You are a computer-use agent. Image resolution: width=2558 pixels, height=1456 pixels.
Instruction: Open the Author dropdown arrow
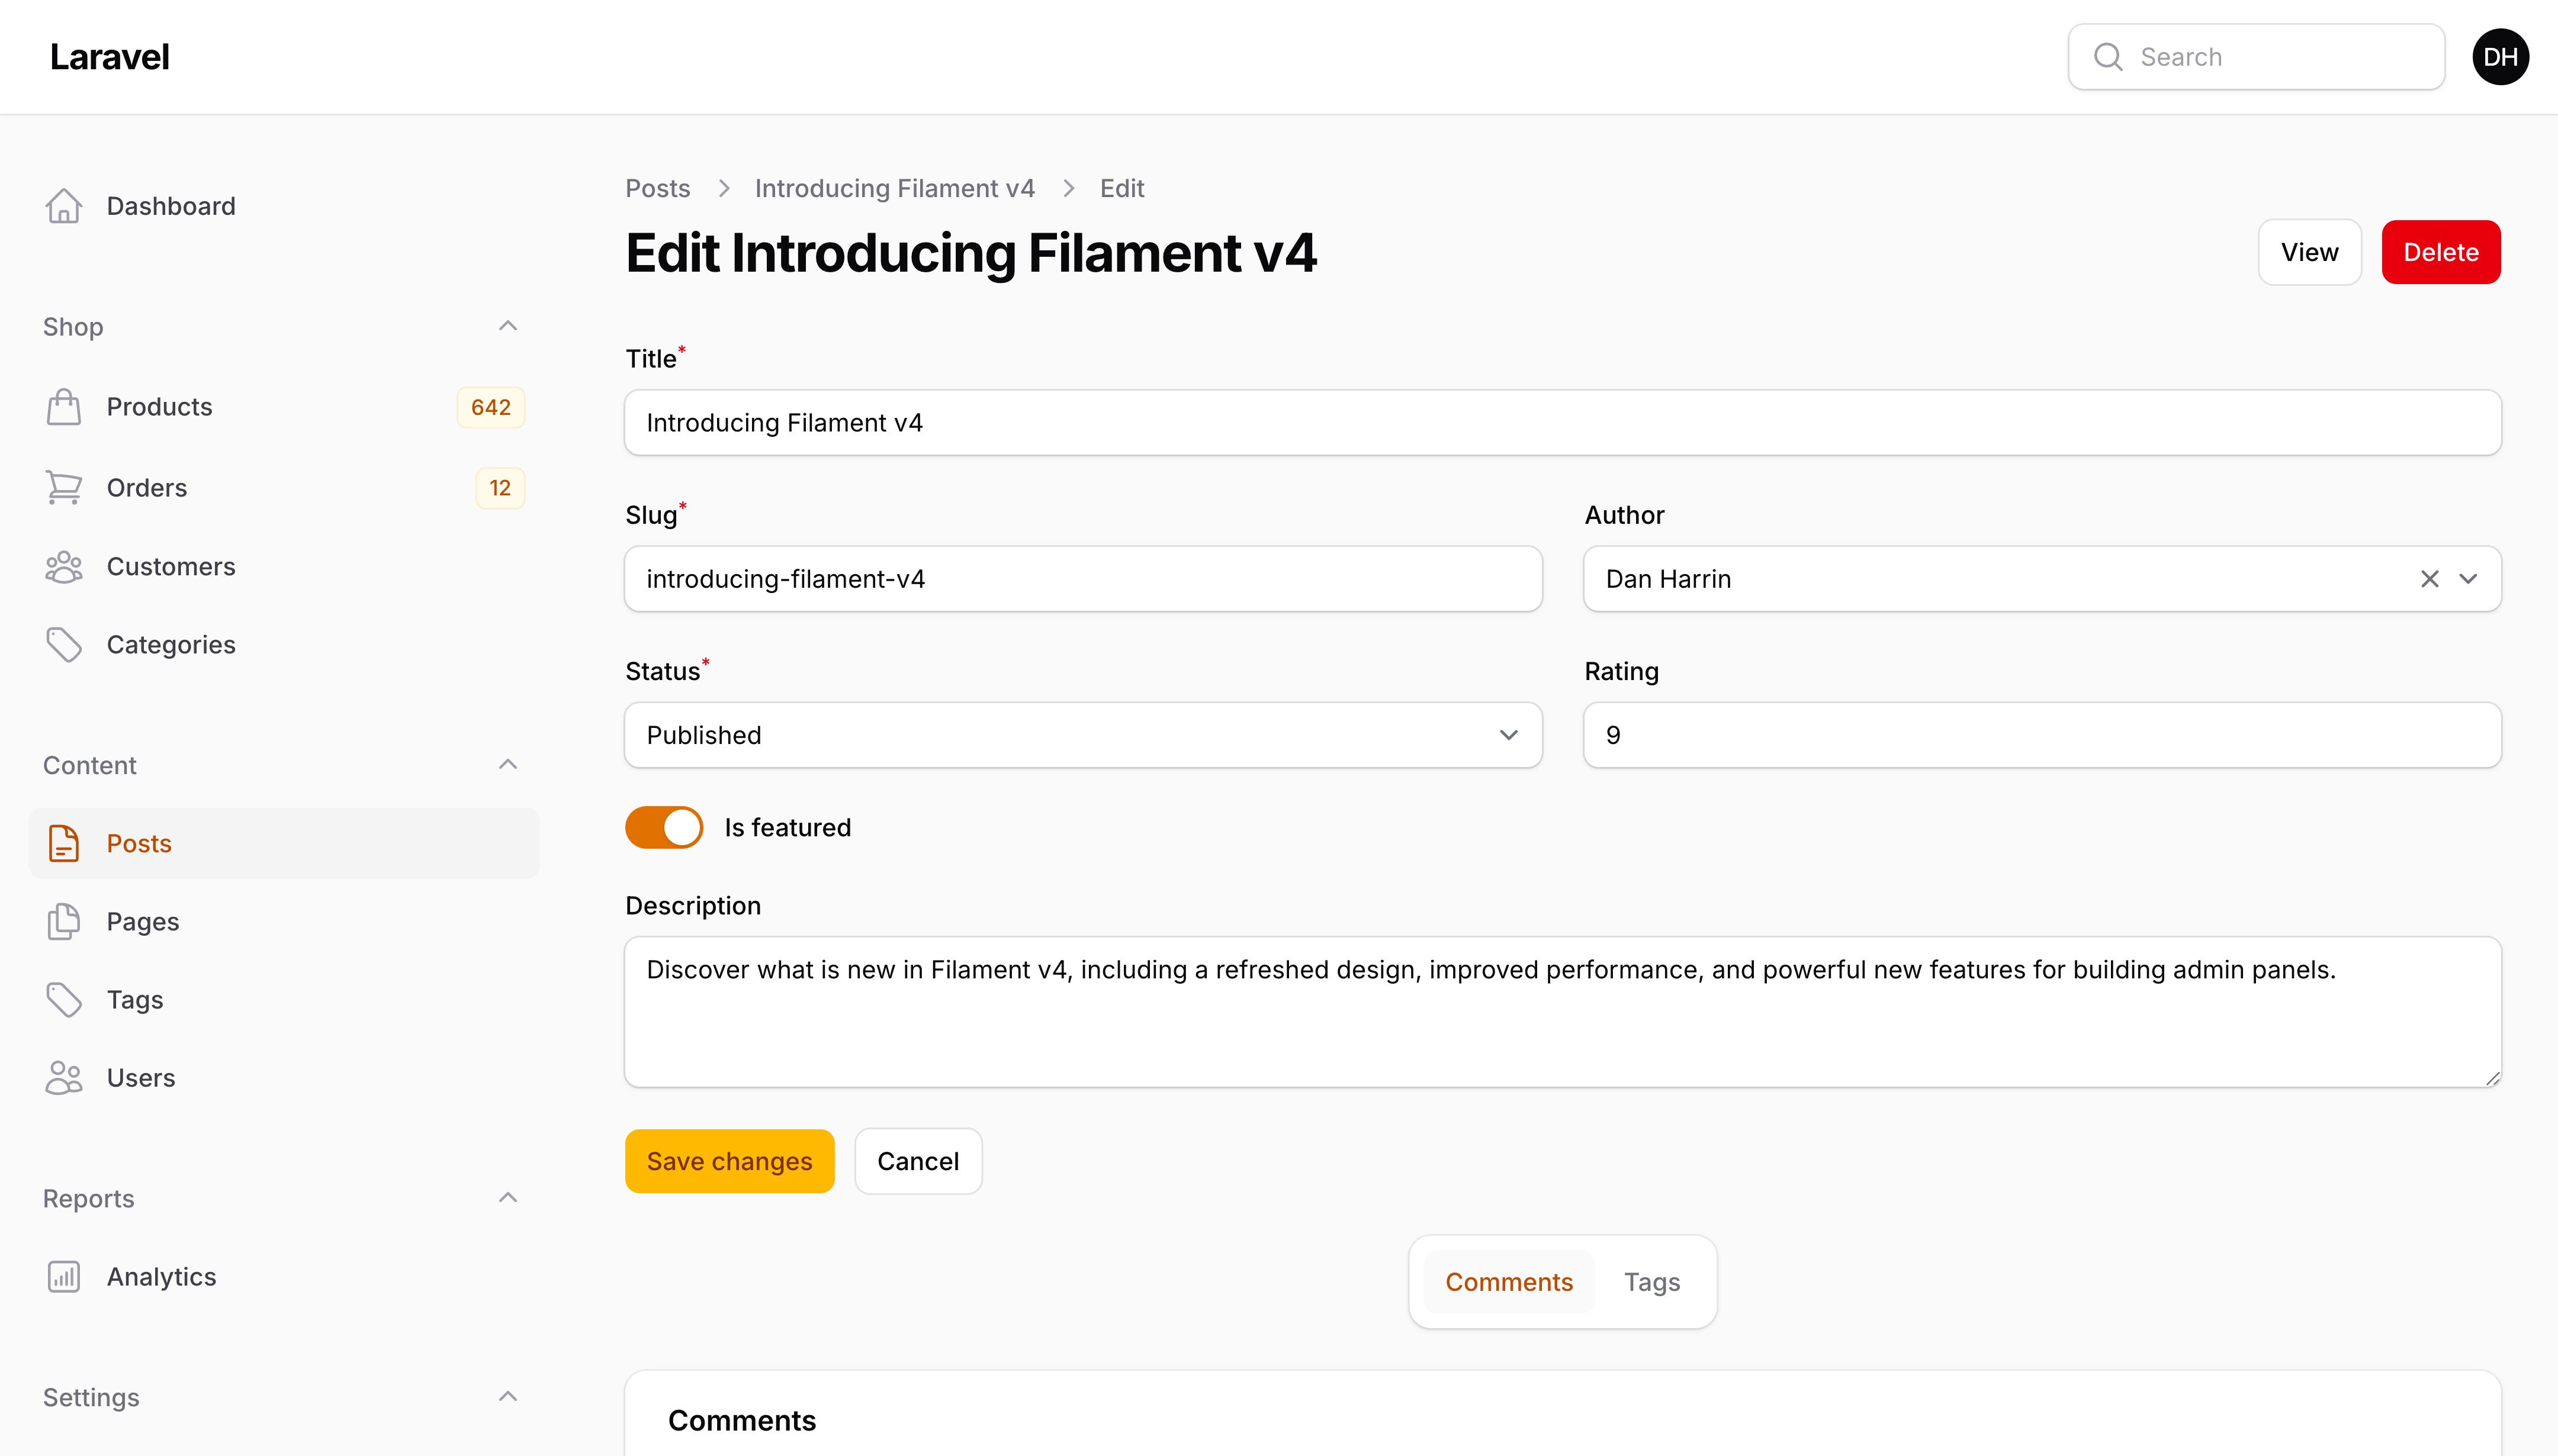tap(2468, 579)
